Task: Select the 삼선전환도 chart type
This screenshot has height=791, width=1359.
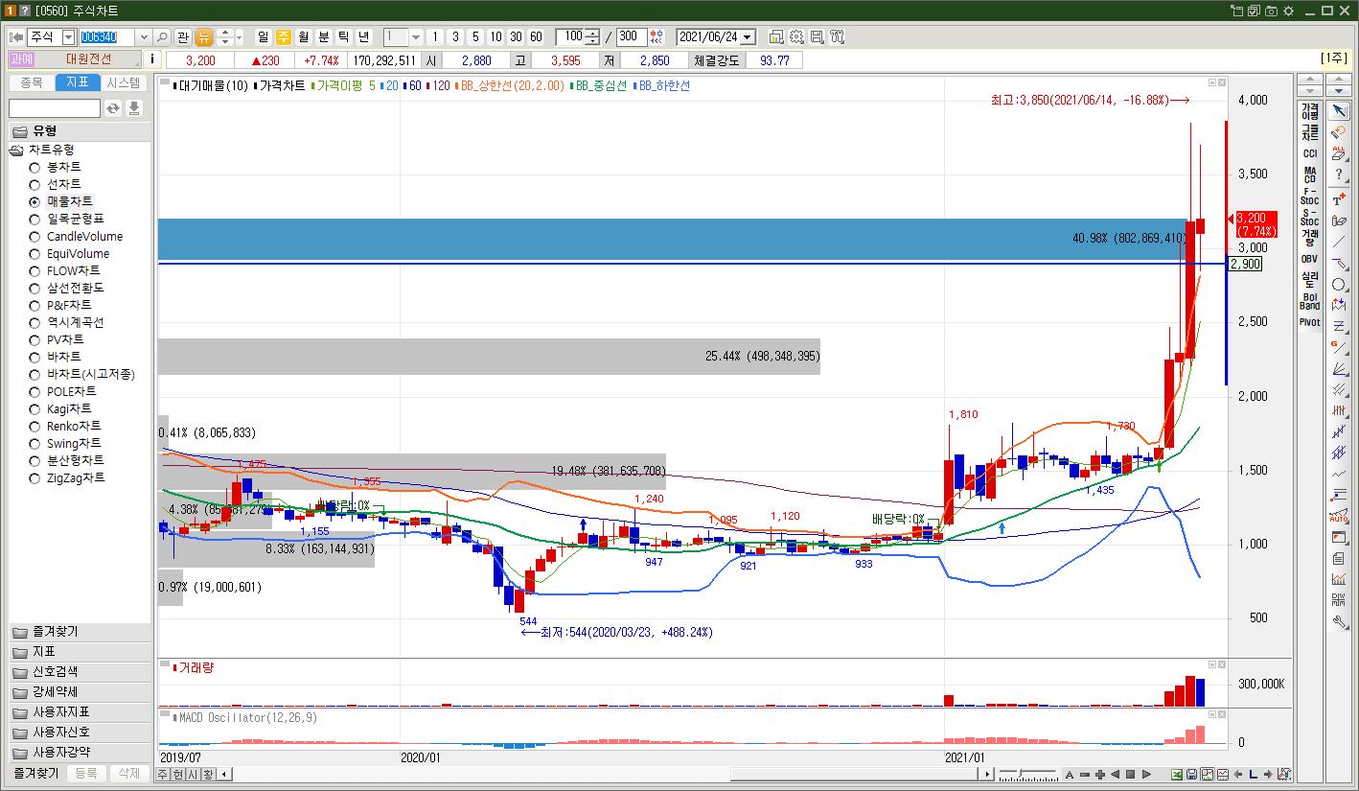Action: (67, 288)
